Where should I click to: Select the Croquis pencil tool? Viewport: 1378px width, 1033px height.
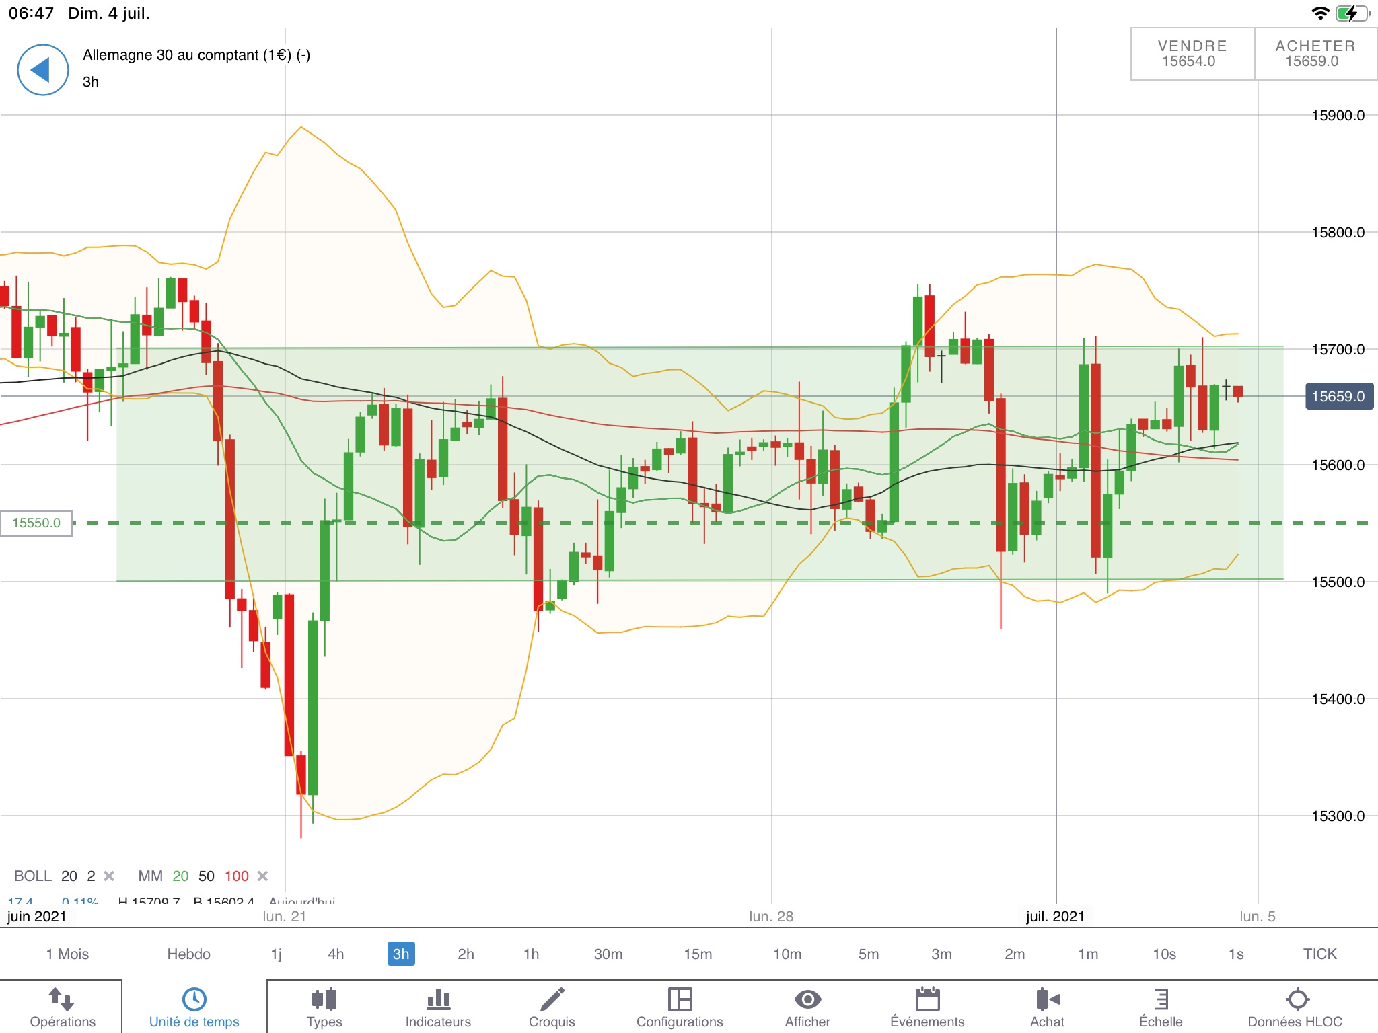[552, 999]
